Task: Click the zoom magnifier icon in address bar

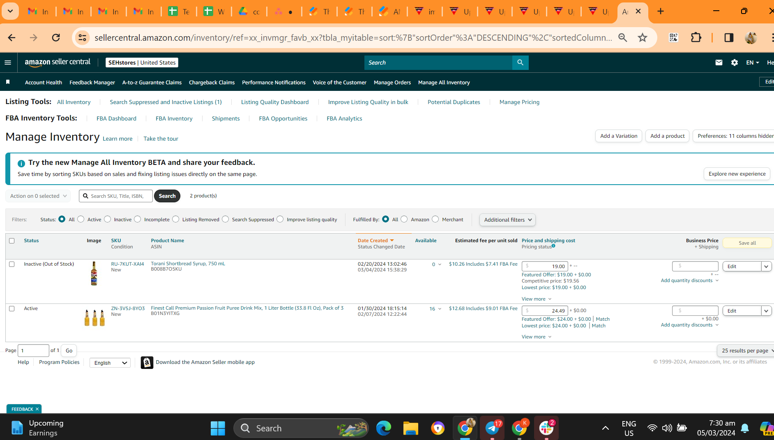Action: (x=623, y=38)
